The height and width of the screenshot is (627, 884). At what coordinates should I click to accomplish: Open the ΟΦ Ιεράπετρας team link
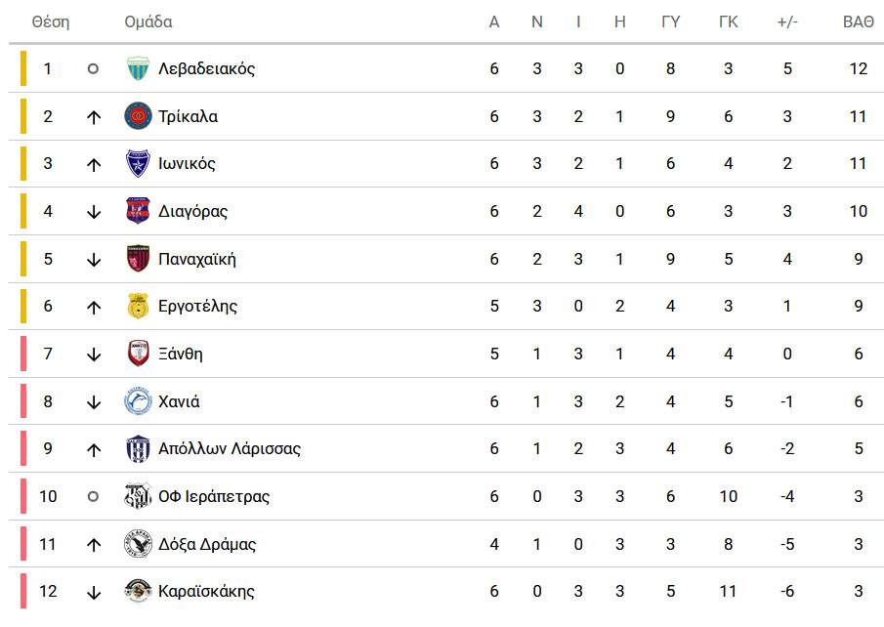tap(214, 496)
